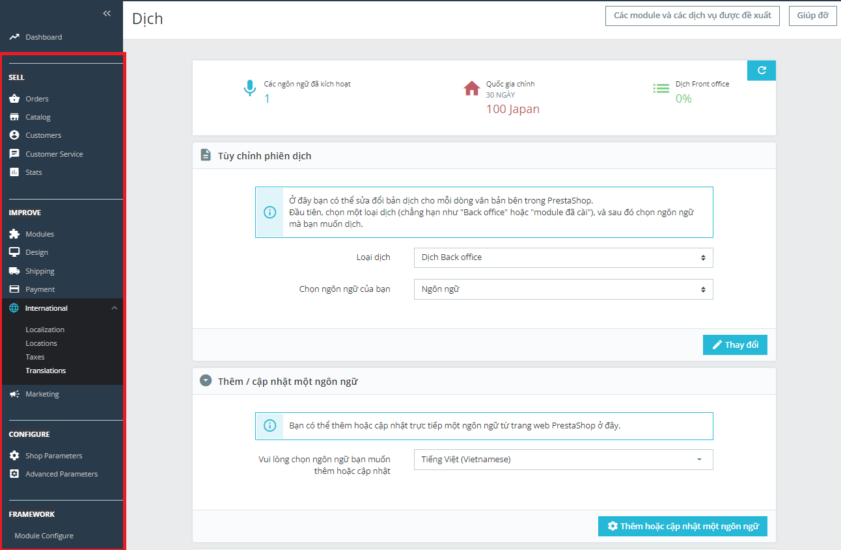Click the Thêm / cập nhật một ngôn ngữ heading
This screenshot has width=841, height=550.
288,382
